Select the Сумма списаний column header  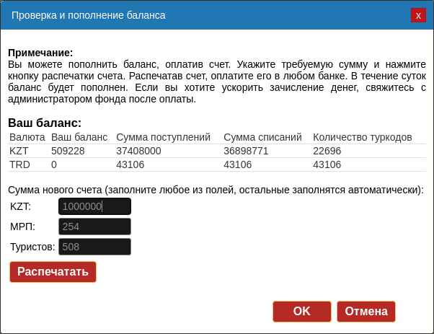[262, 137]
